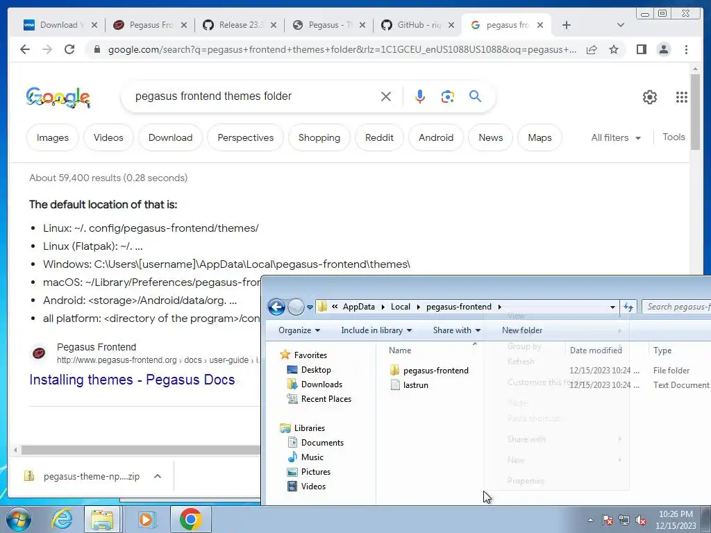Clear the Google search box
The height and width of the screenshot is (533, 711).
click(386, 96)
